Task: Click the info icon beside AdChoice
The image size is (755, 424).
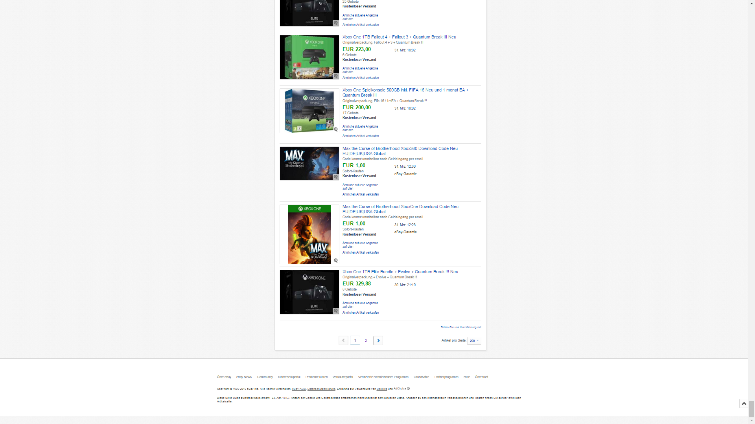Action: (409, 389)
